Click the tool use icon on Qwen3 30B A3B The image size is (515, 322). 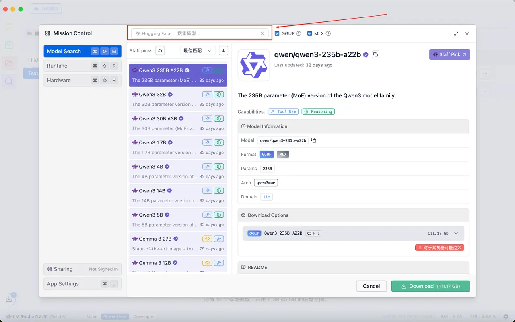pos(207,119)
